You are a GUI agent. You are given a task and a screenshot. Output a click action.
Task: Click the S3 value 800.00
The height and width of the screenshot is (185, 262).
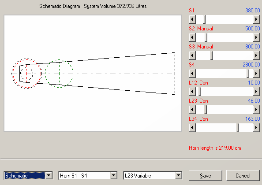pyautogui.click(x=252, y=47)
